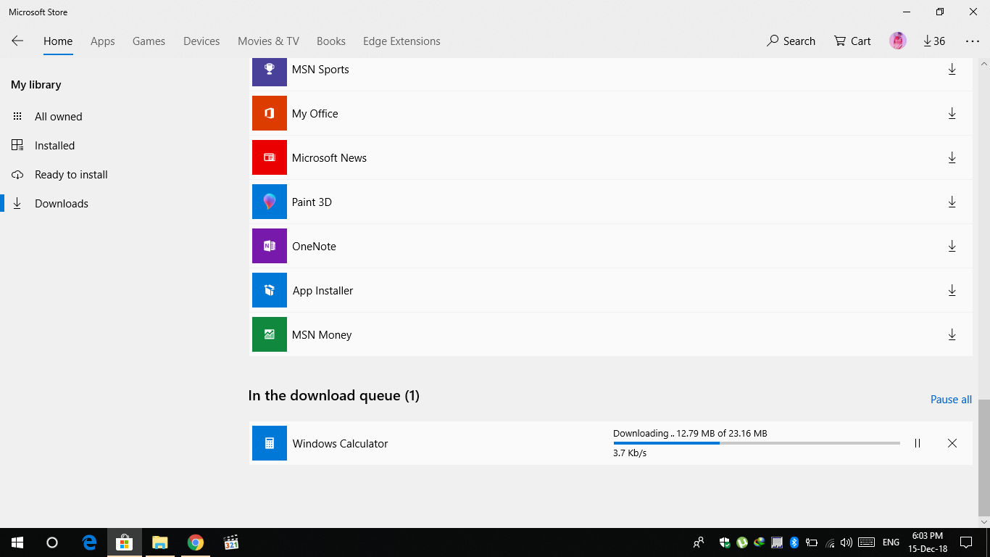Download Microsoft News using its arrow
990x557 pixels.
[x=952, y=157]
